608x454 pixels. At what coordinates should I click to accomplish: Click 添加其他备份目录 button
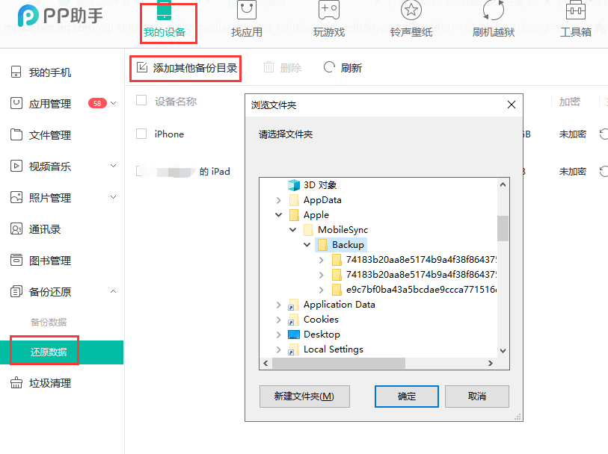pyautogui.click(x=187, y=69)
